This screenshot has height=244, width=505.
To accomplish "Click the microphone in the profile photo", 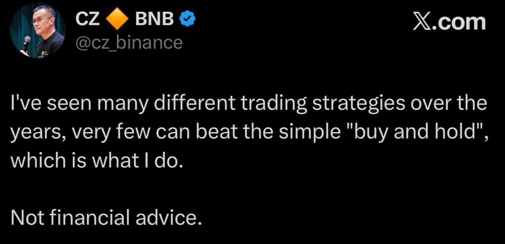I will click(27, 42).
